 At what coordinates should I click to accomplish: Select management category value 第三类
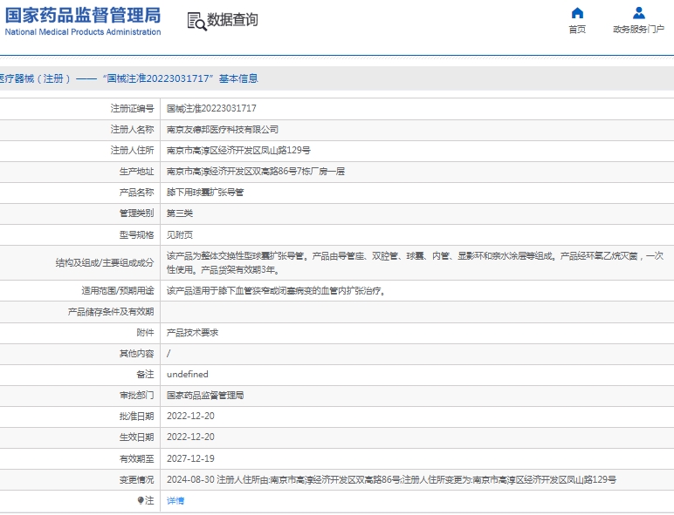[x=180, y=213]
